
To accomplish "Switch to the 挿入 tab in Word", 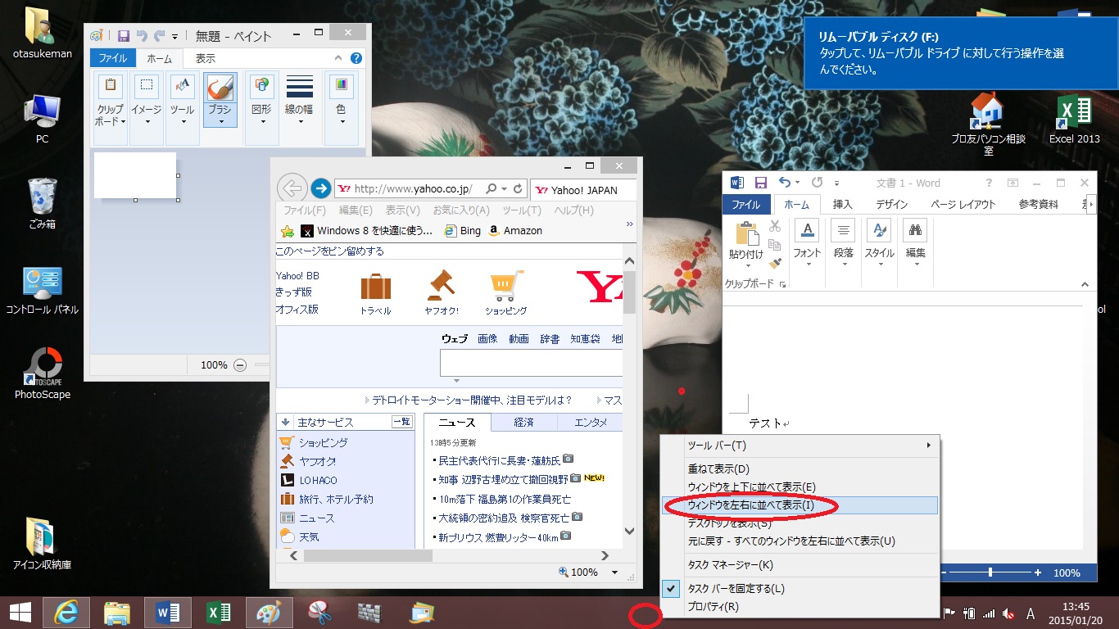I will (x=842, y=205).
